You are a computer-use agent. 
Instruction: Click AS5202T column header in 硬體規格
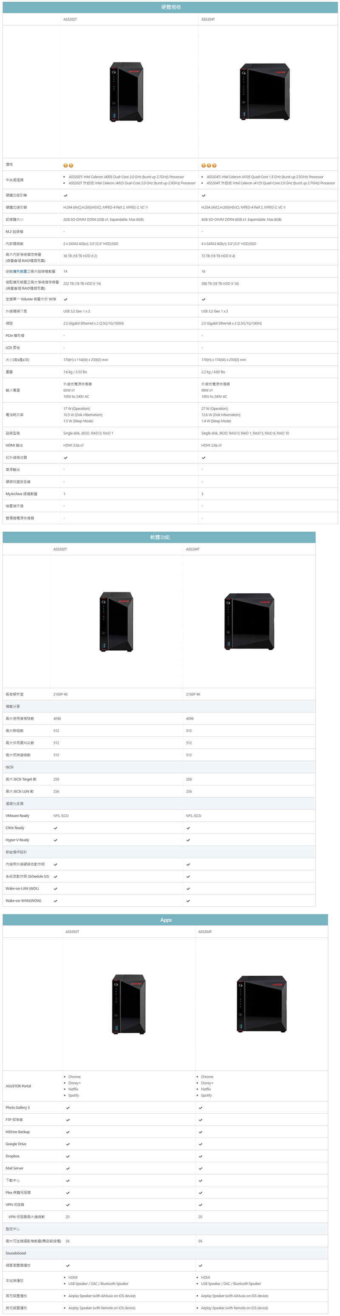click(x=70, y=20)
